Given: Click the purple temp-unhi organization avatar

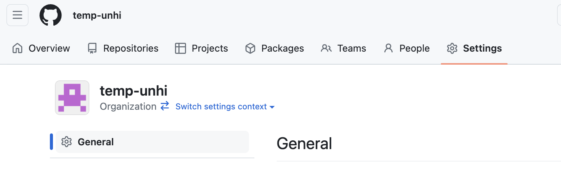Looking at the screenshot, I should (72, 97).
